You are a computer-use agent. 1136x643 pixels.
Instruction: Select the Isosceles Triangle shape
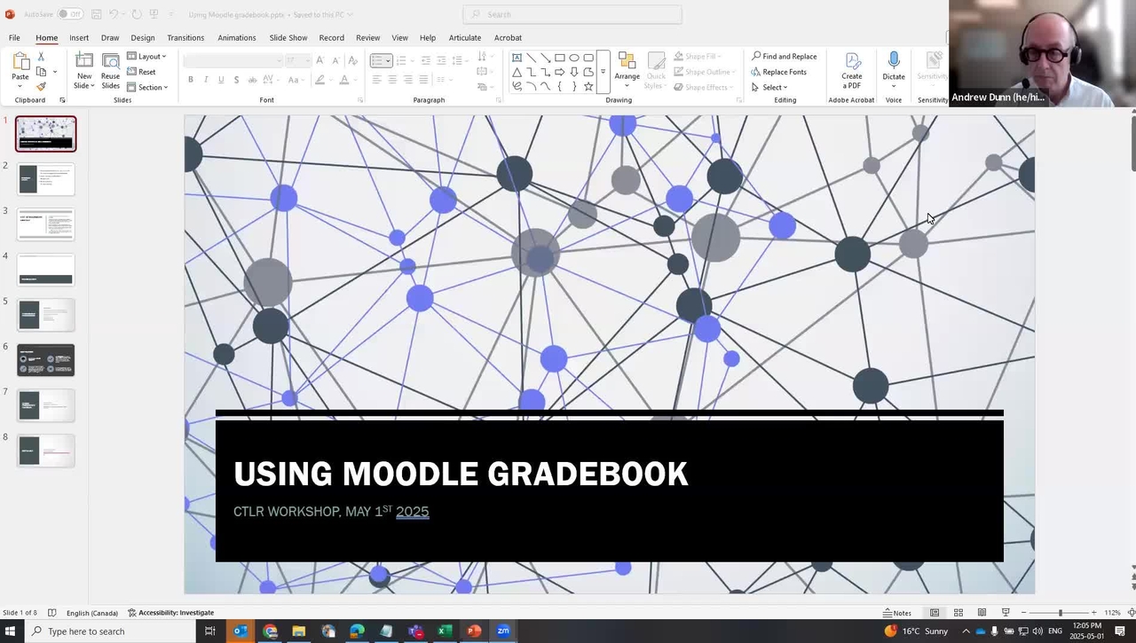pyautogui.click(x=517, y=72)
